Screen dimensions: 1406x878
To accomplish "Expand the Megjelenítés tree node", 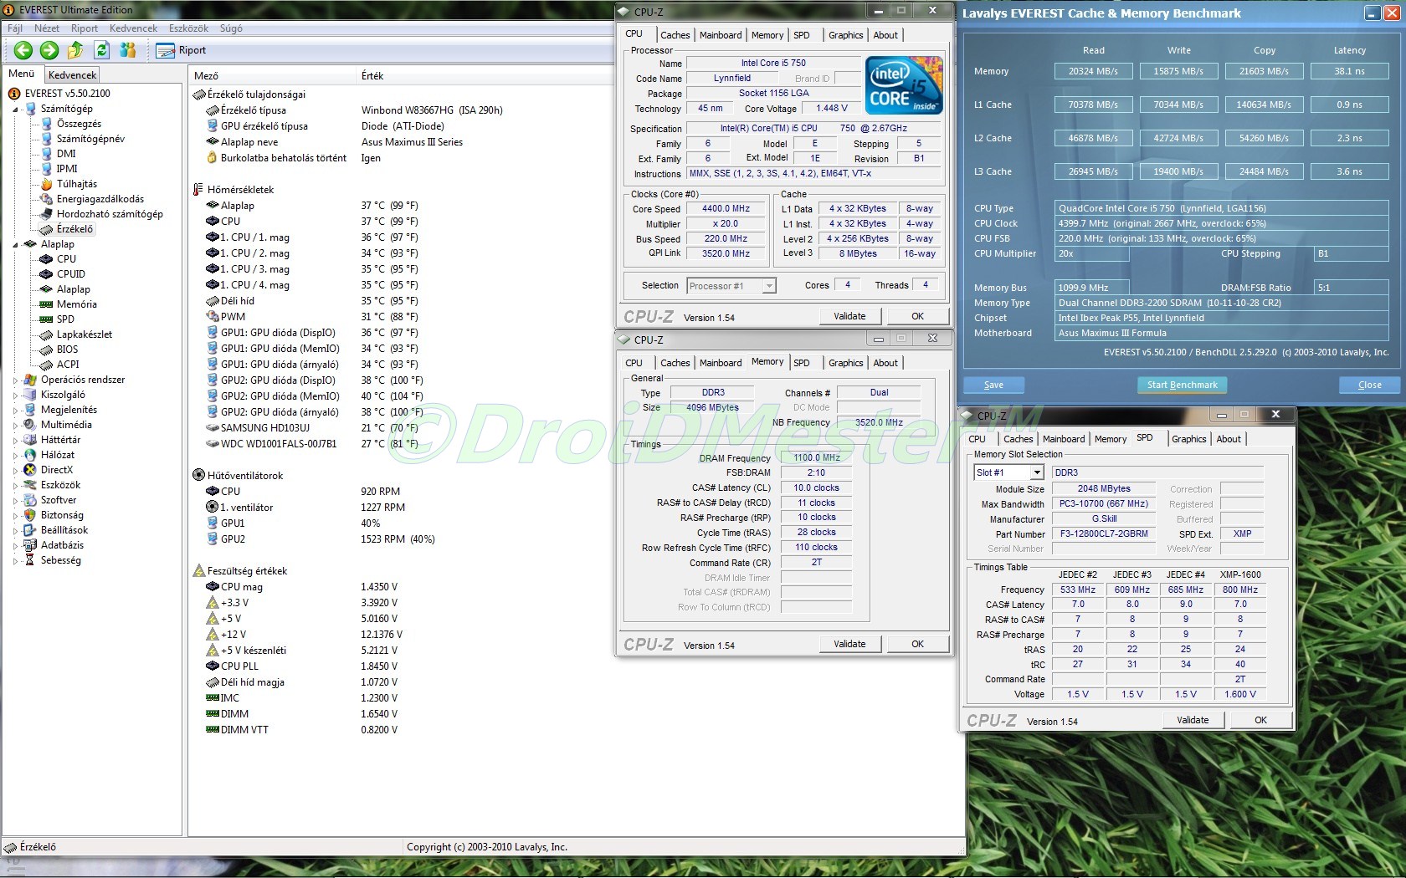I will click(16, 410).
